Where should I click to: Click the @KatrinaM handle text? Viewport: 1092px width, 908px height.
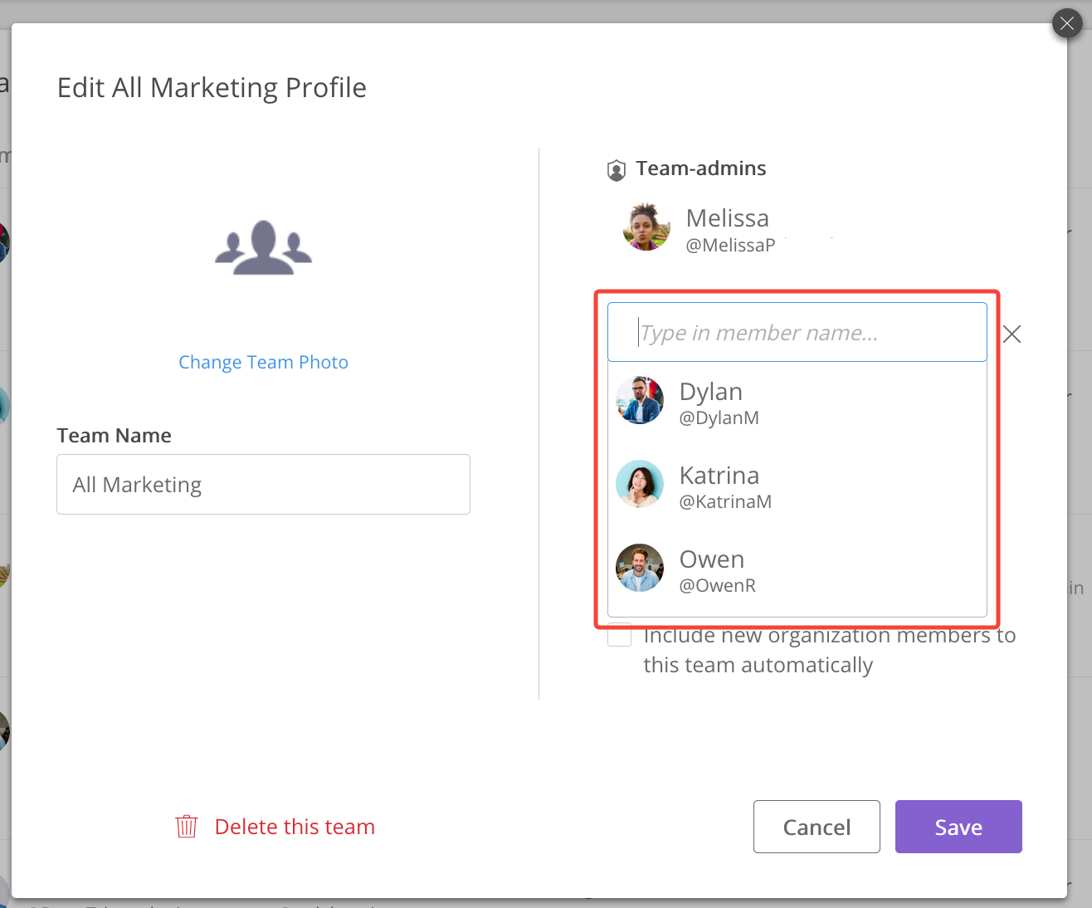pyautogui.click(x=726, y=502)
